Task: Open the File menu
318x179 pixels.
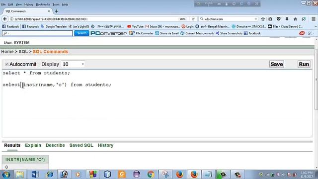Action: [3, 4]
